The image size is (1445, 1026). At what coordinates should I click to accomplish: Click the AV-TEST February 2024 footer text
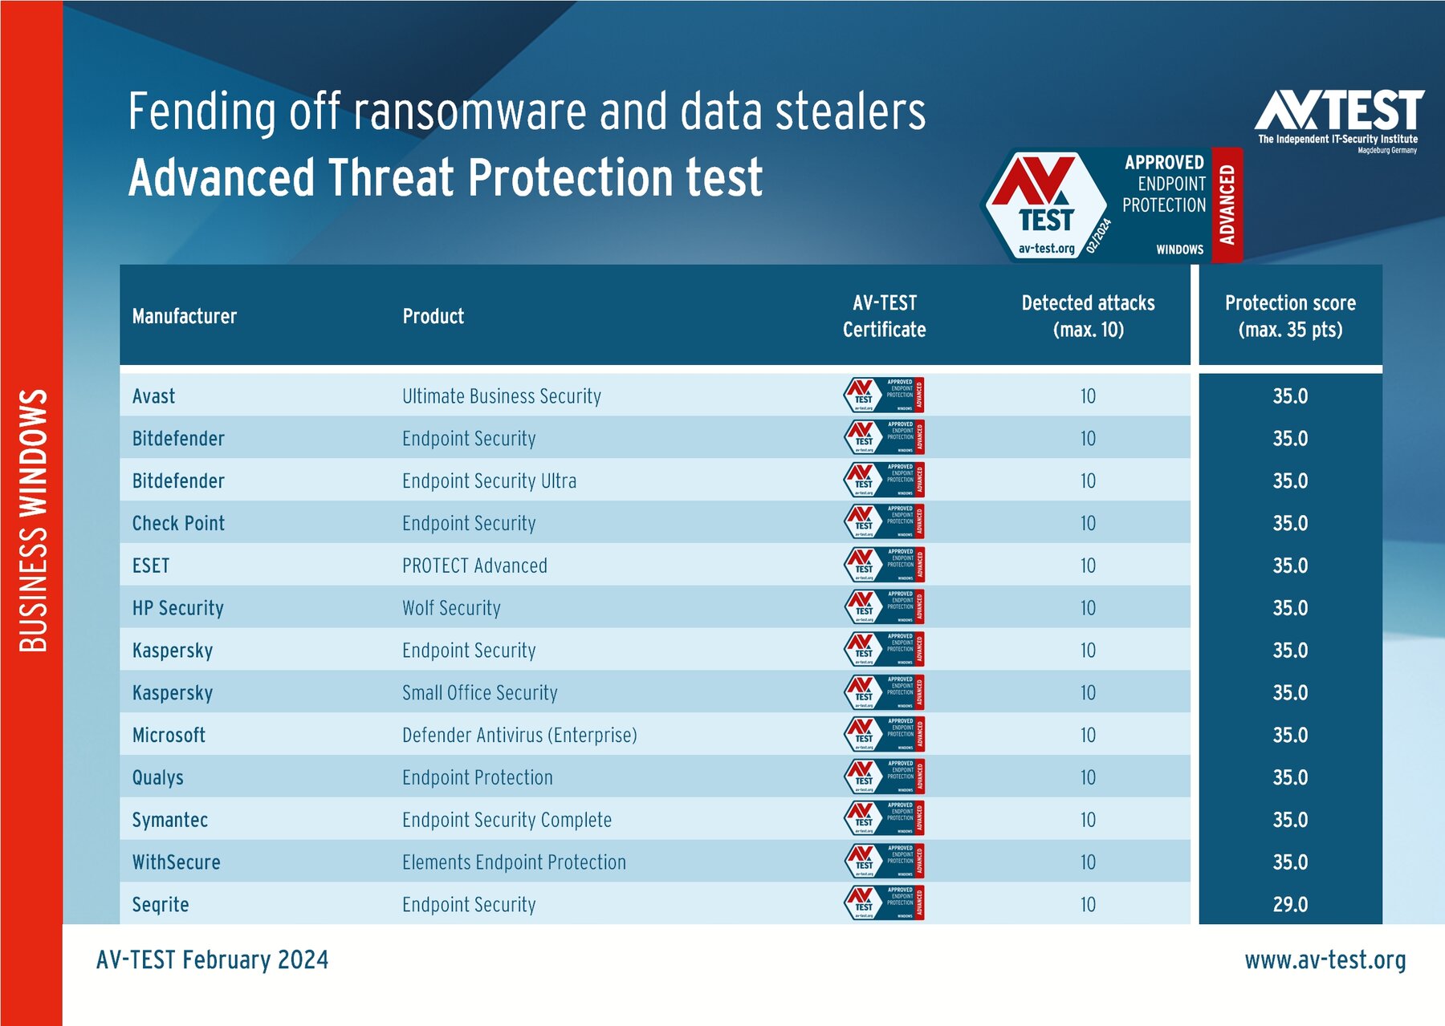pyautogui.click(x=213, y=959)
